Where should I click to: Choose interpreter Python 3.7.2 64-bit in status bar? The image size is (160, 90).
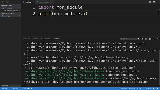19,89
